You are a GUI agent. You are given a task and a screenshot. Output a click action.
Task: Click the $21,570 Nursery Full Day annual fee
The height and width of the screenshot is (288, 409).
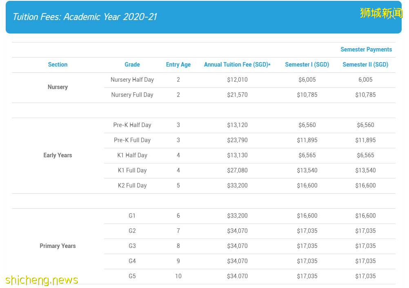click(x=237, y=95)
